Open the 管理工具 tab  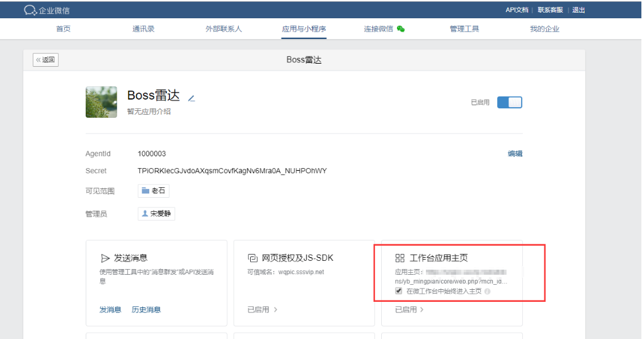[464, 28]
